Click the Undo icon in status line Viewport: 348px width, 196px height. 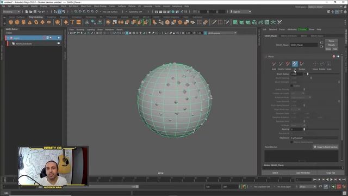(x=39, y=11)
